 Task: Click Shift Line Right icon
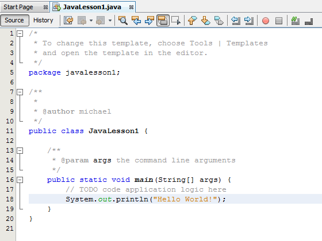[x=249, y=21]
